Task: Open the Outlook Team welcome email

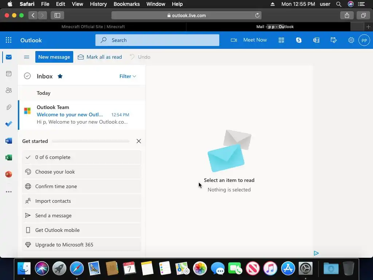Action: click(82, 115)
